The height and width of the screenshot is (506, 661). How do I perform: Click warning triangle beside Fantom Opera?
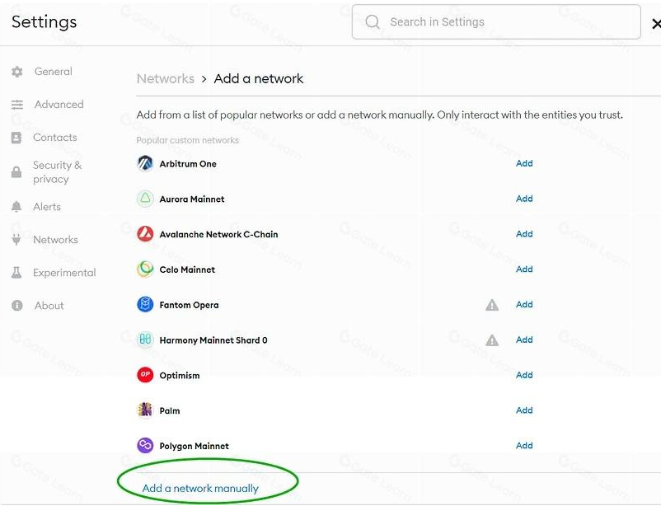pyautogui.click(x=492, y=305)
